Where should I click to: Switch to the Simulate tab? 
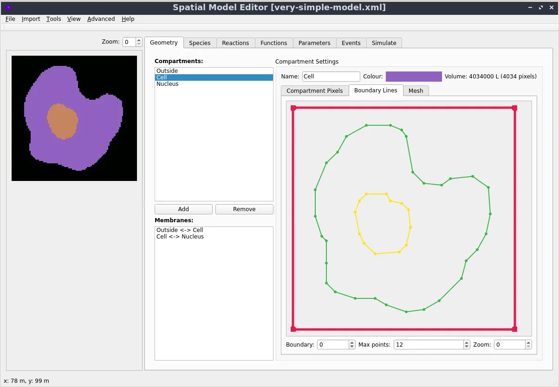[384, 43]
